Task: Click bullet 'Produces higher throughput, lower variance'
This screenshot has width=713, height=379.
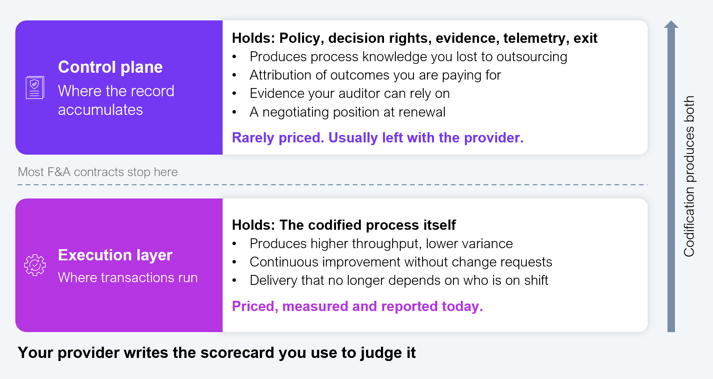Action: click(x=381, y=244)
